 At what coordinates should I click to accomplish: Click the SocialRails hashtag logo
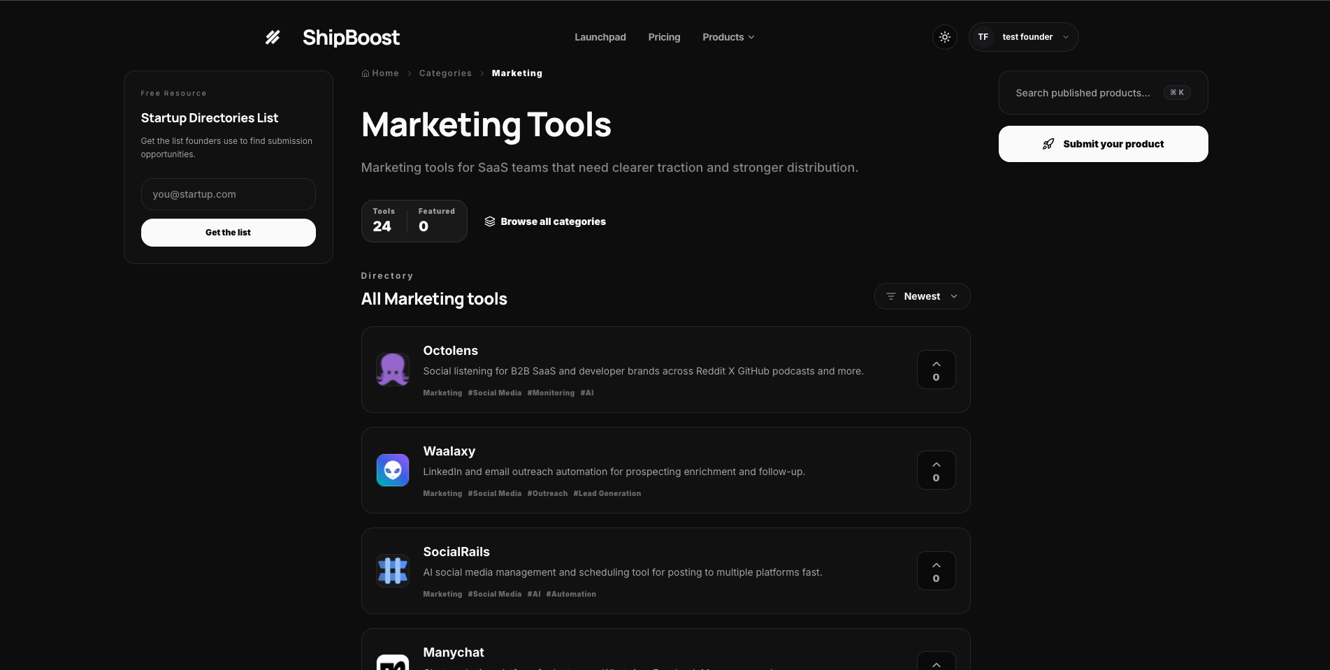point(393,571)
